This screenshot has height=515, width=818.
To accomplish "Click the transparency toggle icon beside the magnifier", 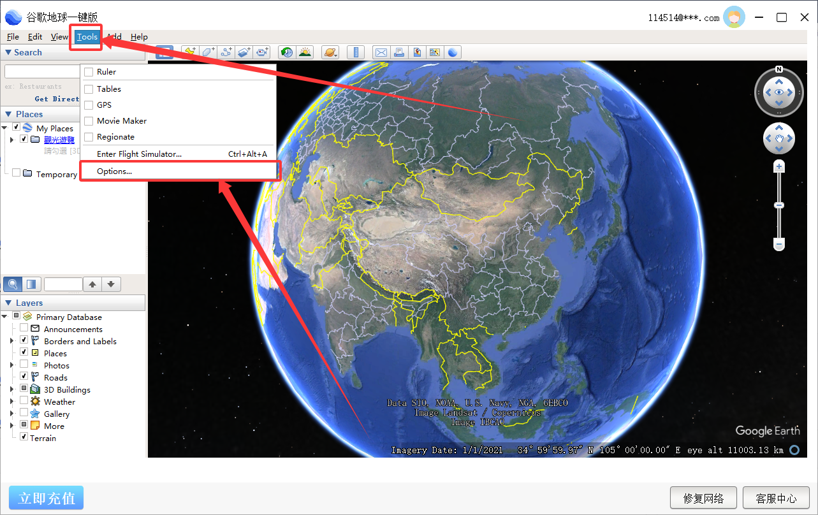I will click(31, 284).
